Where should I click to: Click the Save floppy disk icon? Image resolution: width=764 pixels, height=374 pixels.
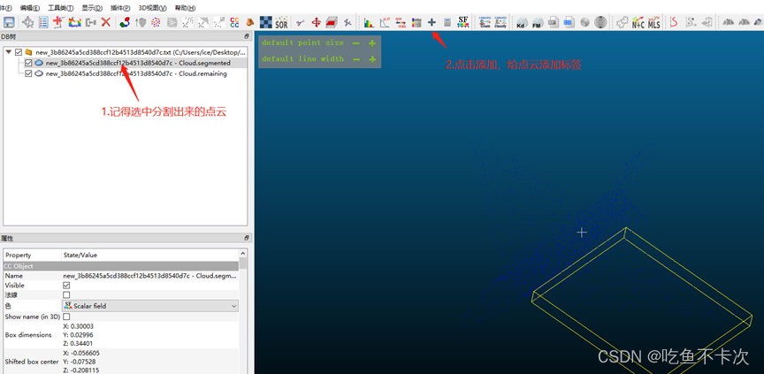[9, 22]
